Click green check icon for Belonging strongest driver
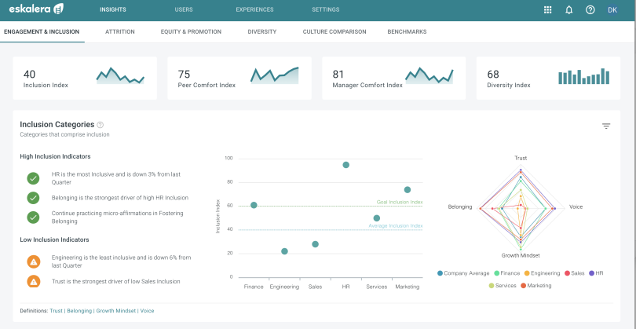The image size is (636, 329). [33, 198]
